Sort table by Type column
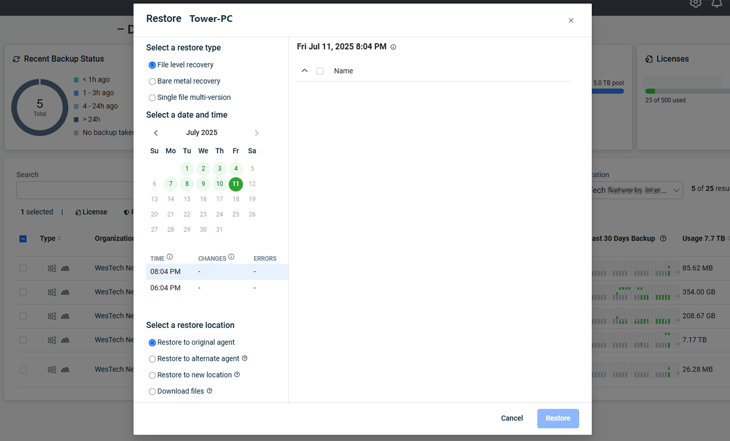Viewport: 730px width, 441px height. (x=50, y=239)
